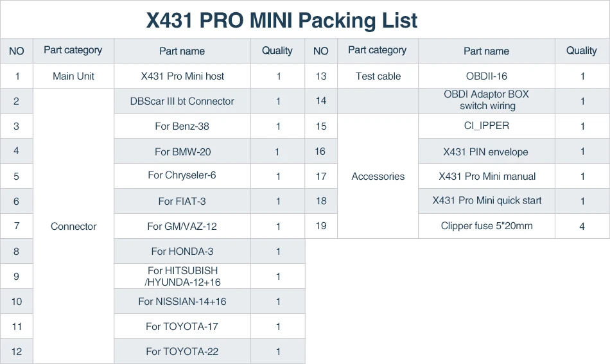Select the Connector category cell
Viewport: 610px width, 364px height.
(74, 227)
